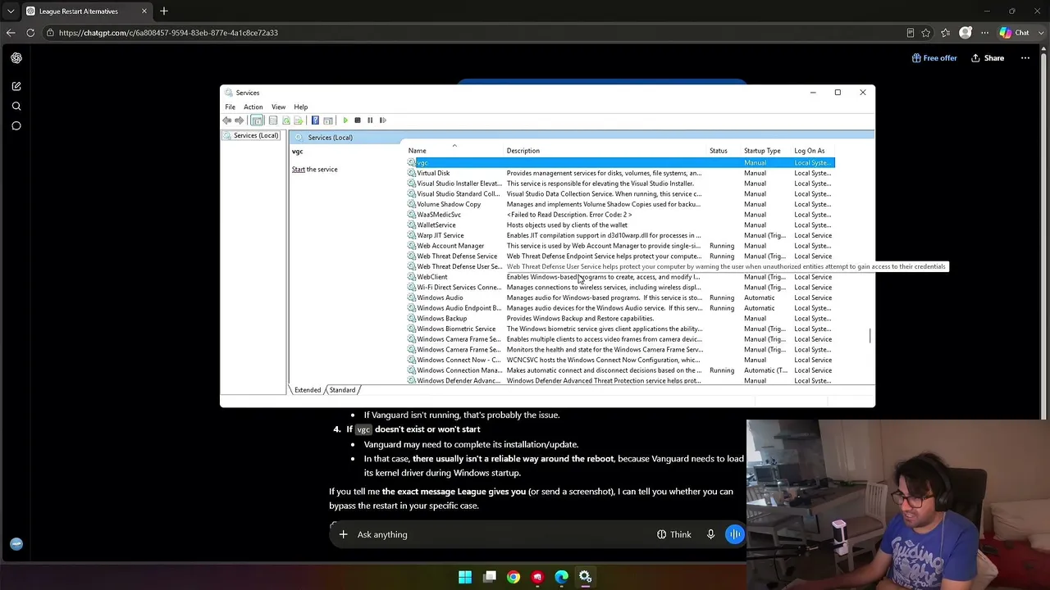Viewport: 1050px width, 590px height.
Task: Select the Web Account Manager service
Action: coord(621,246)
